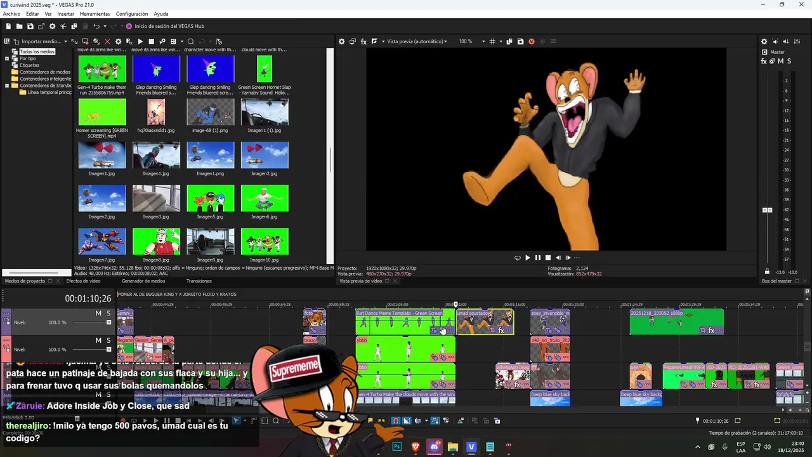Screen dimensions: 812x457
Task: Cut selection with scissors icon
Action: click(x=63, y=26)
